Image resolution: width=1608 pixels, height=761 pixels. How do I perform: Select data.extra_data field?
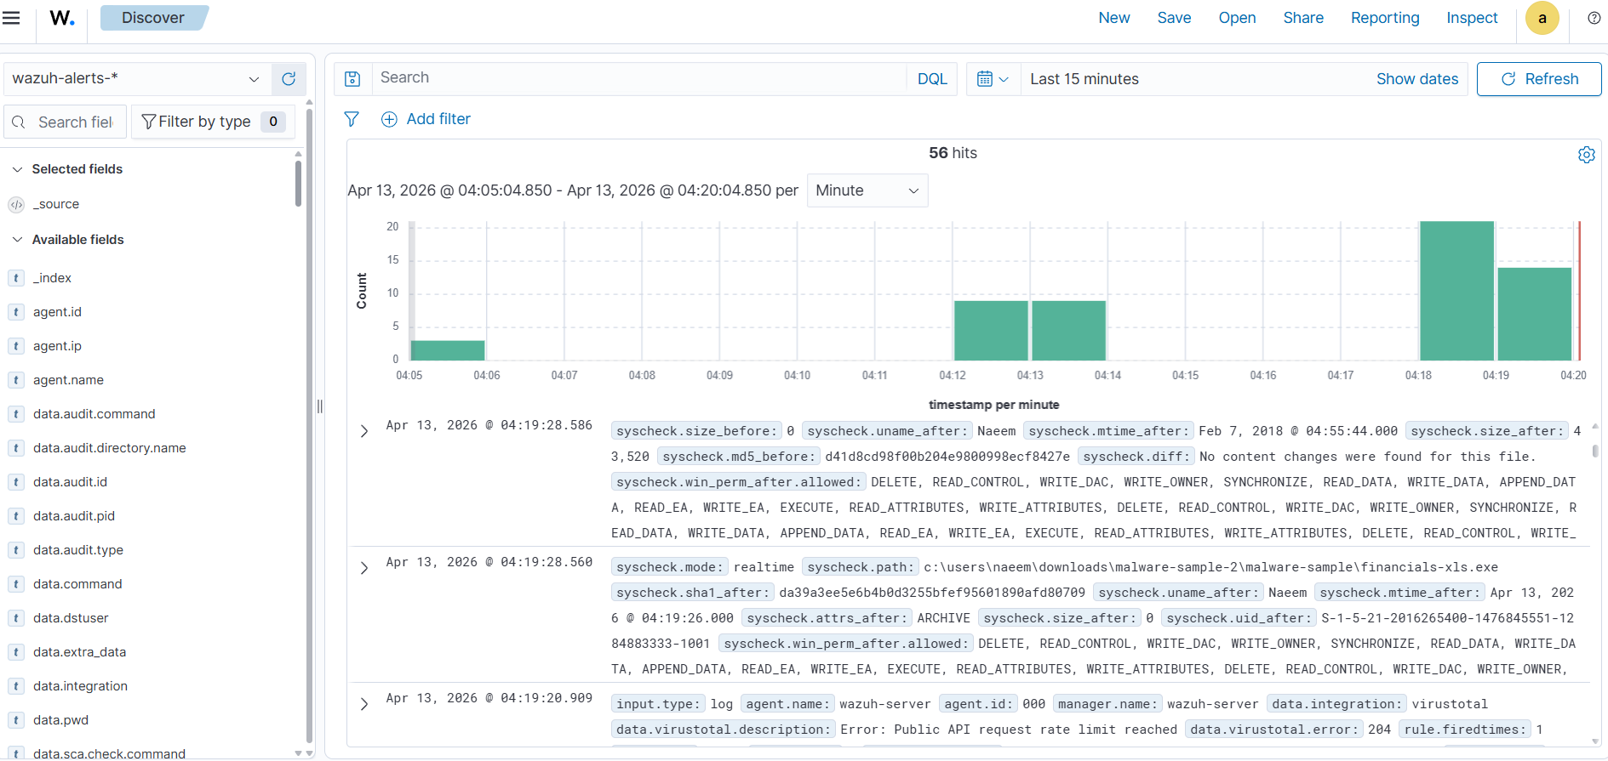click(79, 652)
